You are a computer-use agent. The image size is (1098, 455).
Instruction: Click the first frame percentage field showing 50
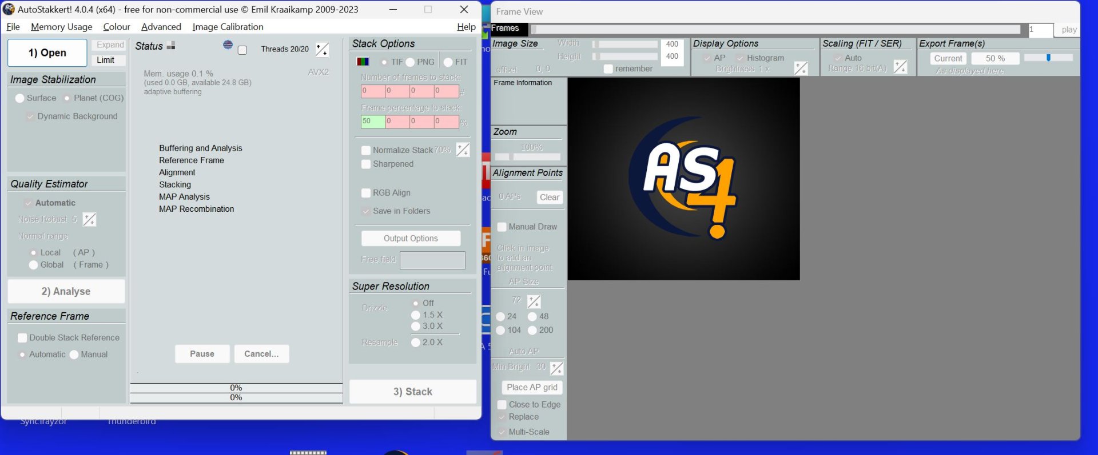point(373,122)
